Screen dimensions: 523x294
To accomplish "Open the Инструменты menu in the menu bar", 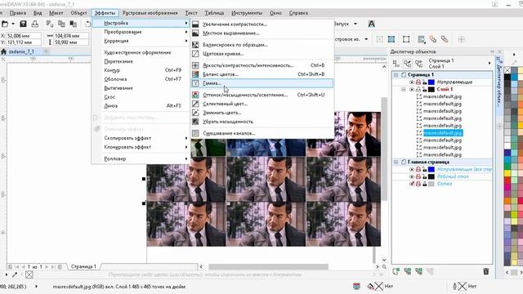I will [247, 13].
